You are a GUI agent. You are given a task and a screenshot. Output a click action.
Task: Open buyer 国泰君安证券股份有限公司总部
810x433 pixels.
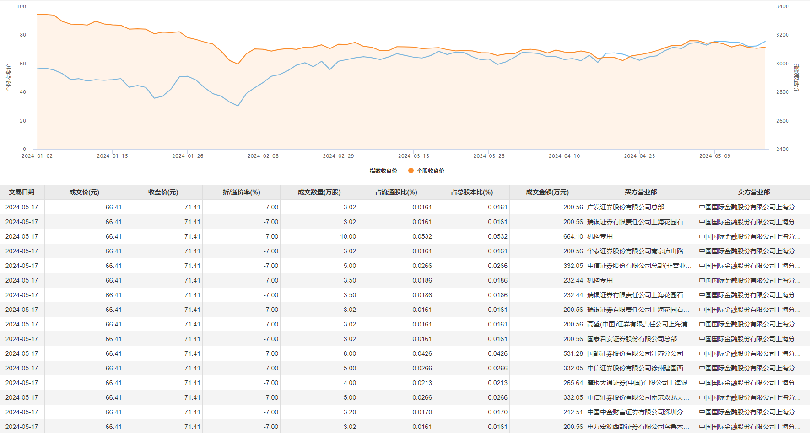[632, 339]
